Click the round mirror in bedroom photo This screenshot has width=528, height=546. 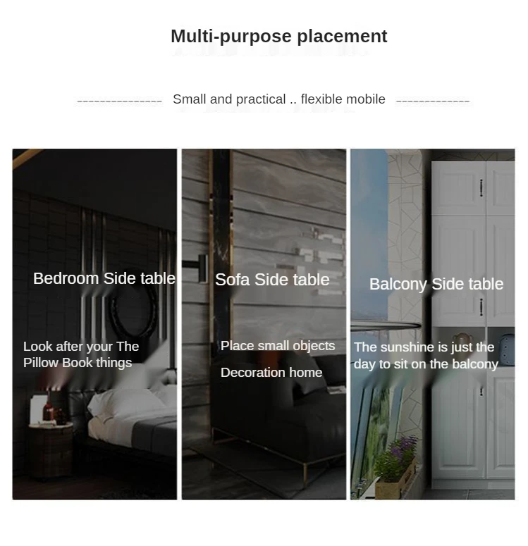133,311
